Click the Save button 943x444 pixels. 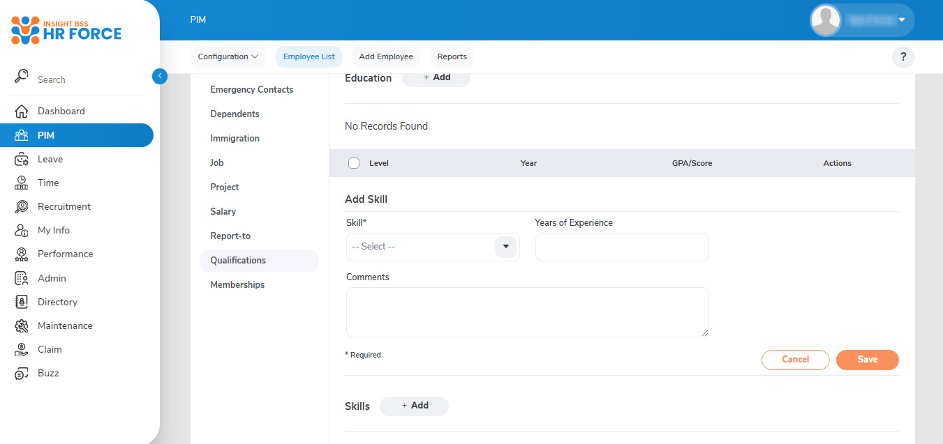(868, 360)
